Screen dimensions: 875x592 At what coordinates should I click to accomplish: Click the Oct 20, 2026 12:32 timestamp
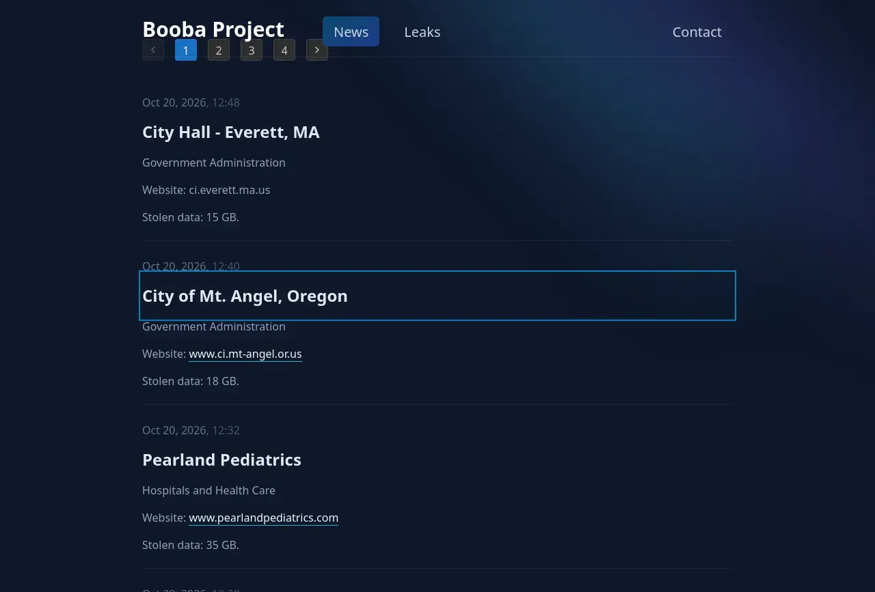coord(191,430)
